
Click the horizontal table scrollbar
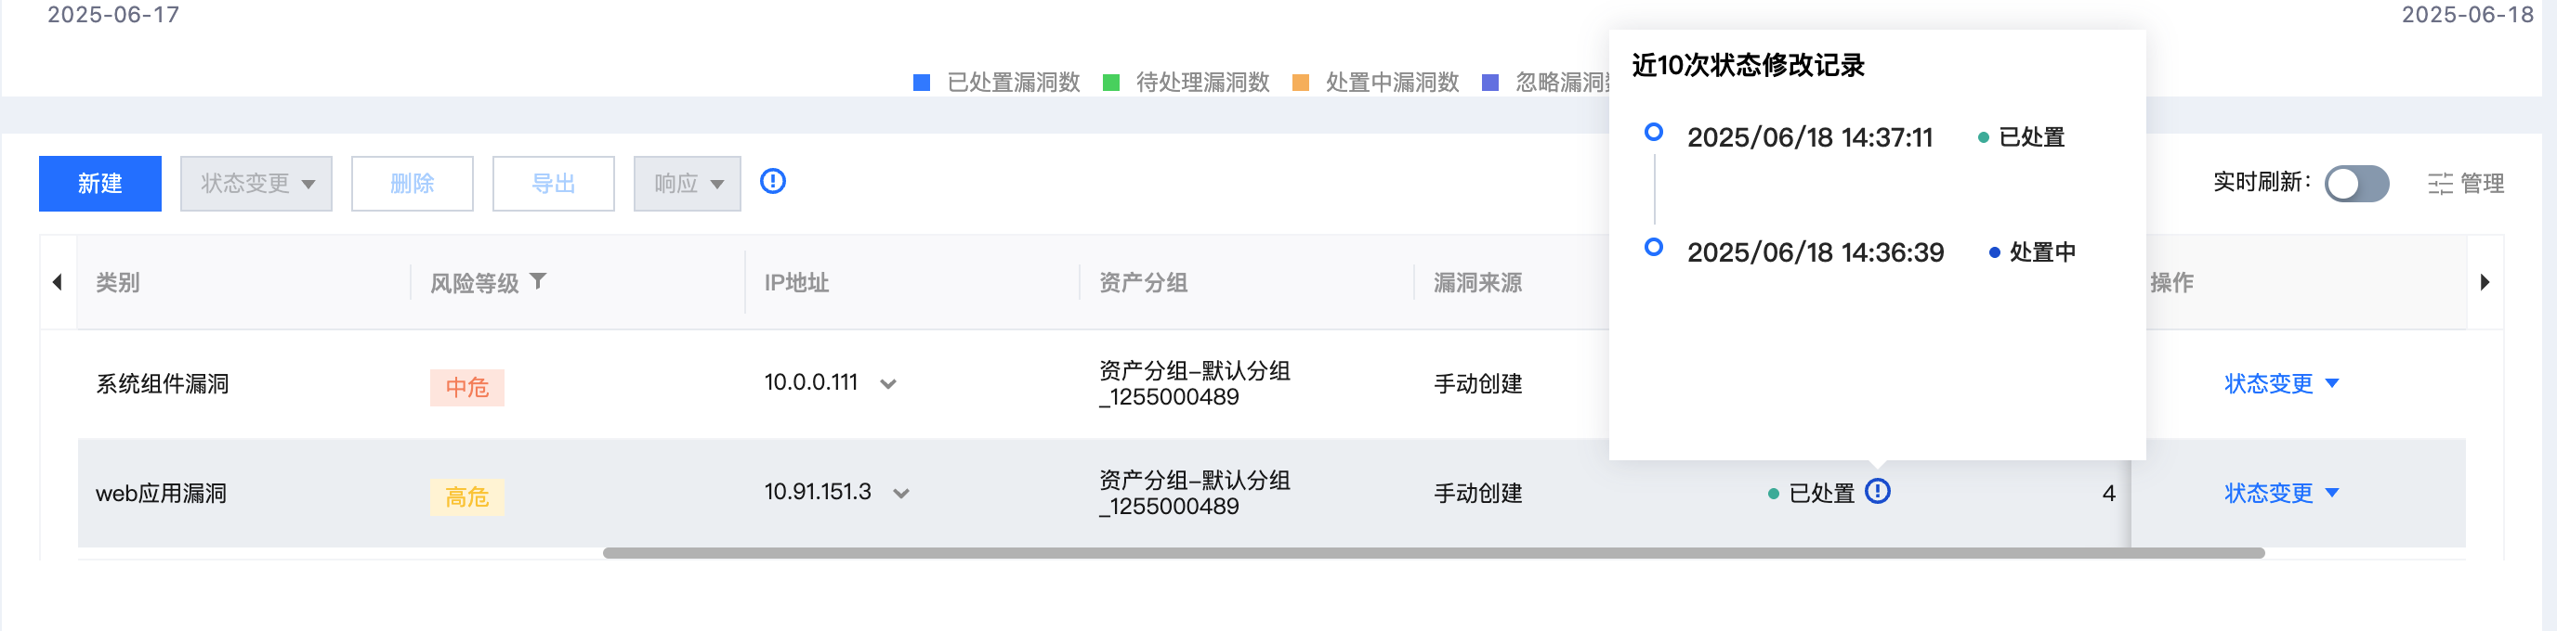coord(1434,553)
